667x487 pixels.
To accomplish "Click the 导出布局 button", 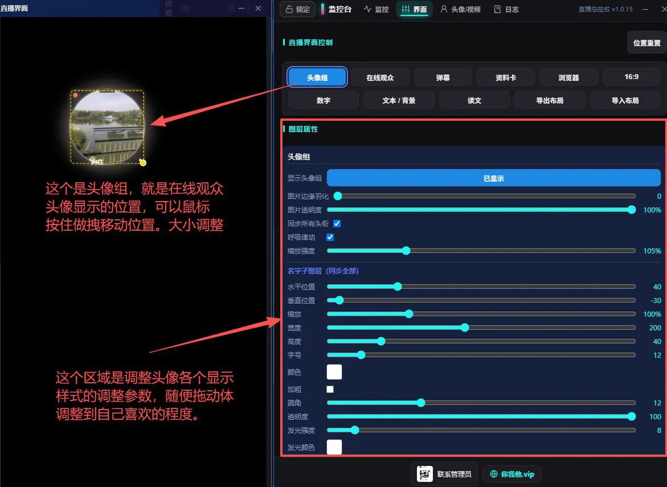I will 550,100.
